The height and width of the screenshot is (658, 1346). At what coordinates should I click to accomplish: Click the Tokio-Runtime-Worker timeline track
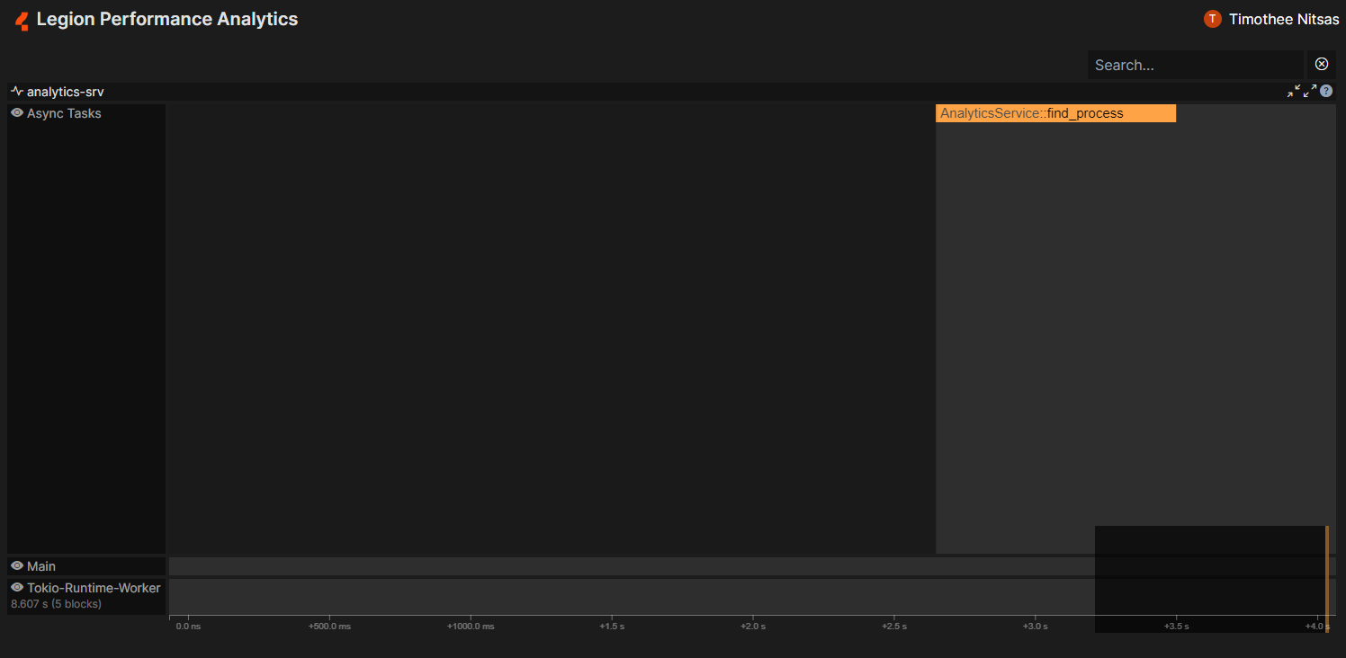tap(752, 597)
